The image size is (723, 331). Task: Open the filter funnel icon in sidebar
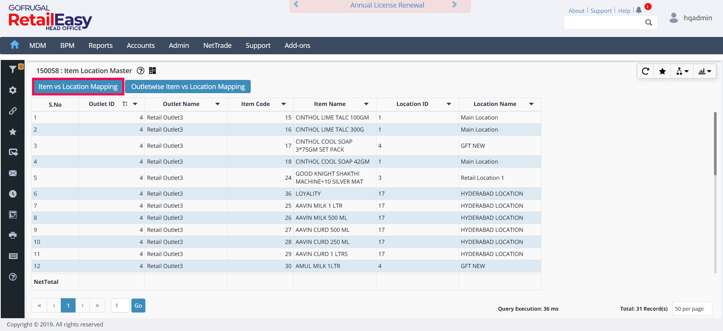(x=12, y=69)
